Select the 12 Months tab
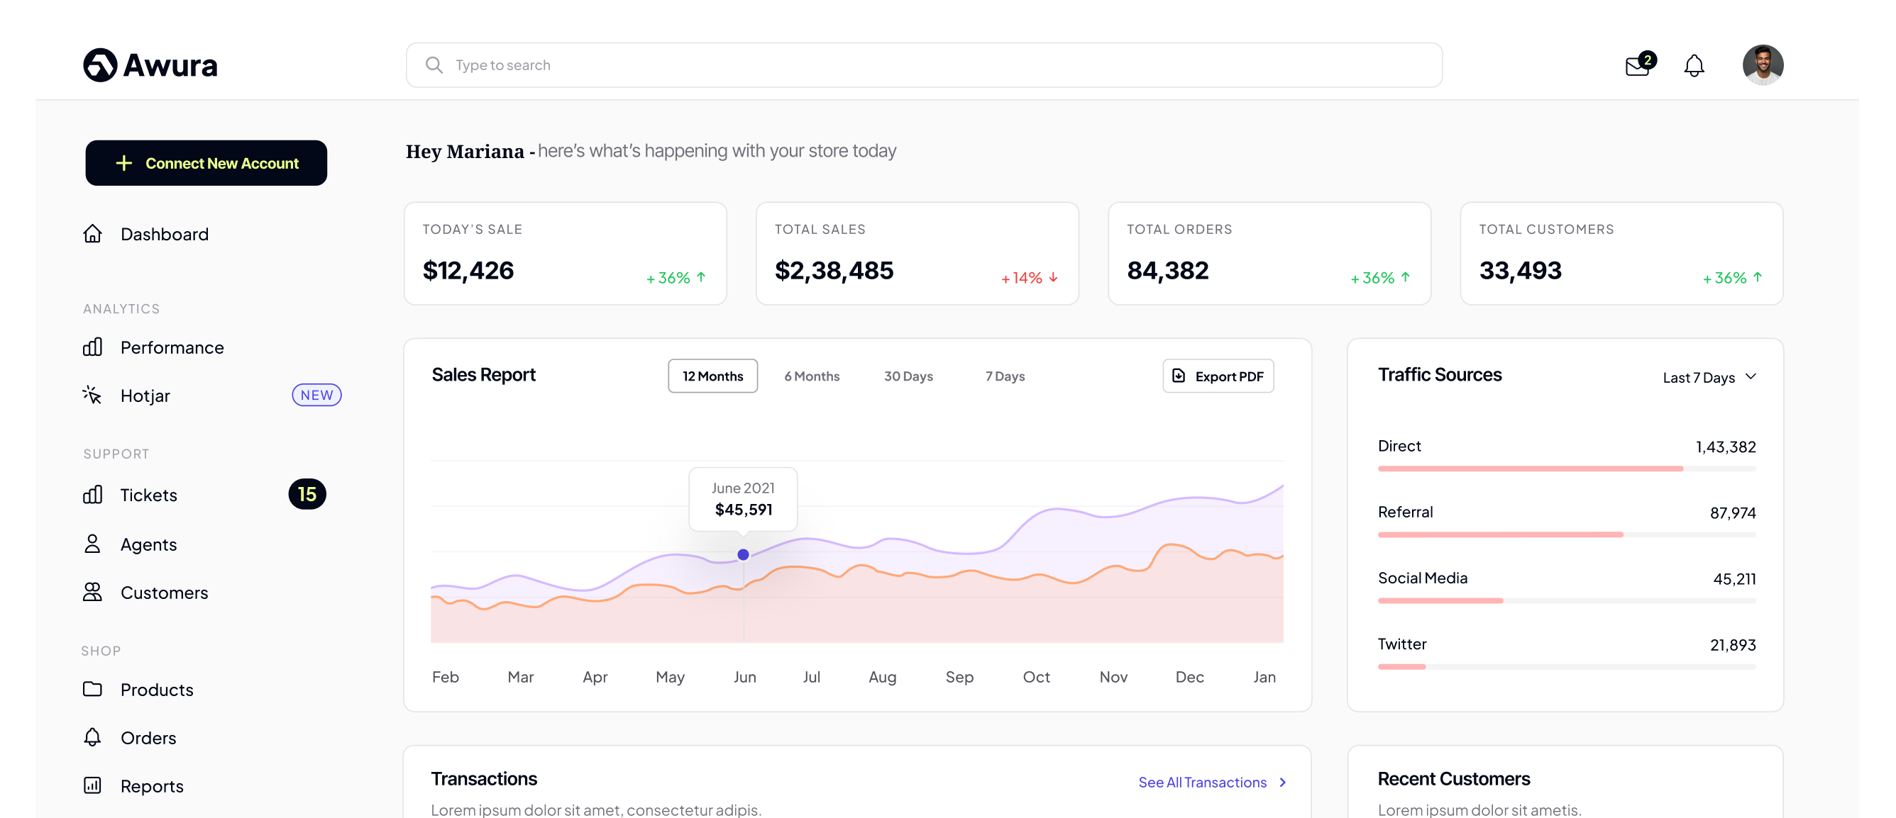Image resolution: width=1896 pixels, height=818 pixels. pyautogui.click(x=712, y=376)
